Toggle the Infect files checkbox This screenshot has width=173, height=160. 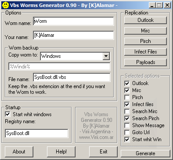click(x=127, y=104)
